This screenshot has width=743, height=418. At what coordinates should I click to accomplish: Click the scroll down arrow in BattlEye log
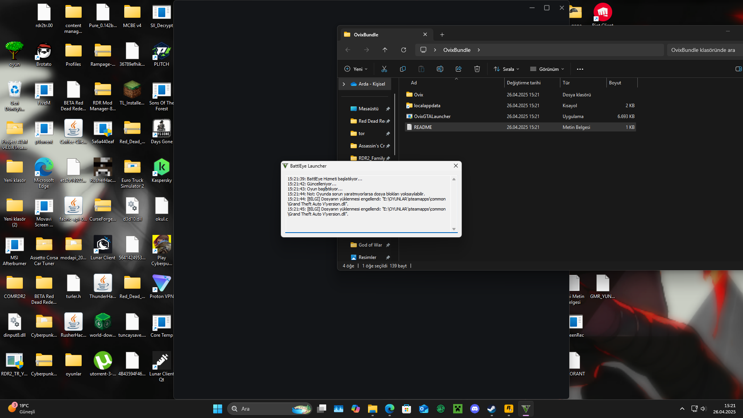tap(454, 229)
